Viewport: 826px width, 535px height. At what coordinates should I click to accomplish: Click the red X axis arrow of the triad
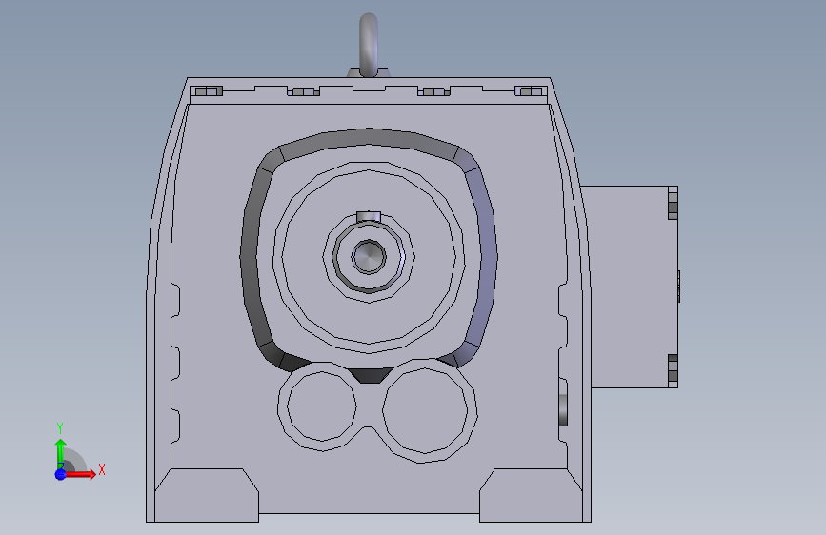80,474
